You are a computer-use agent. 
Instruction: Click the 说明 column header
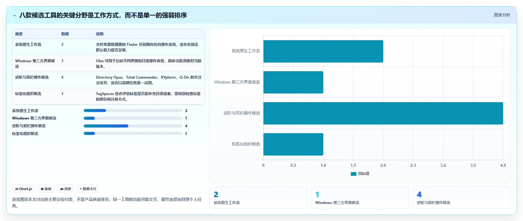click(100, 34)
